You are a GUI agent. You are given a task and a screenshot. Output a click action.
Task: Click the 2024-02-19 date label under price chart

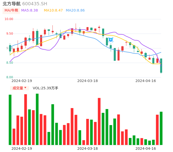(22, 81)
